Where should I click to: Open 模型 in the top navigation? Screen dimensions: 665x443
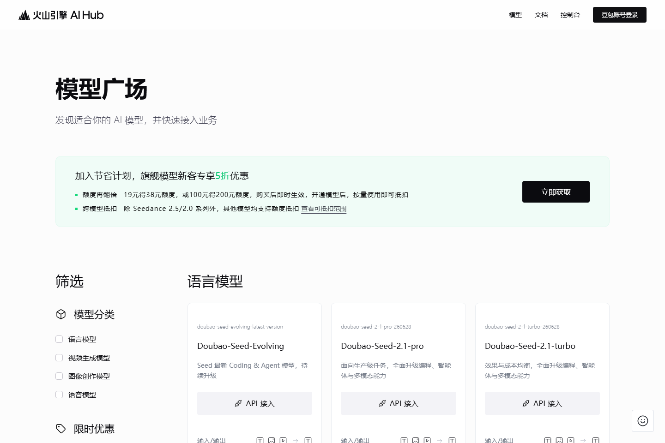[515, 15]
